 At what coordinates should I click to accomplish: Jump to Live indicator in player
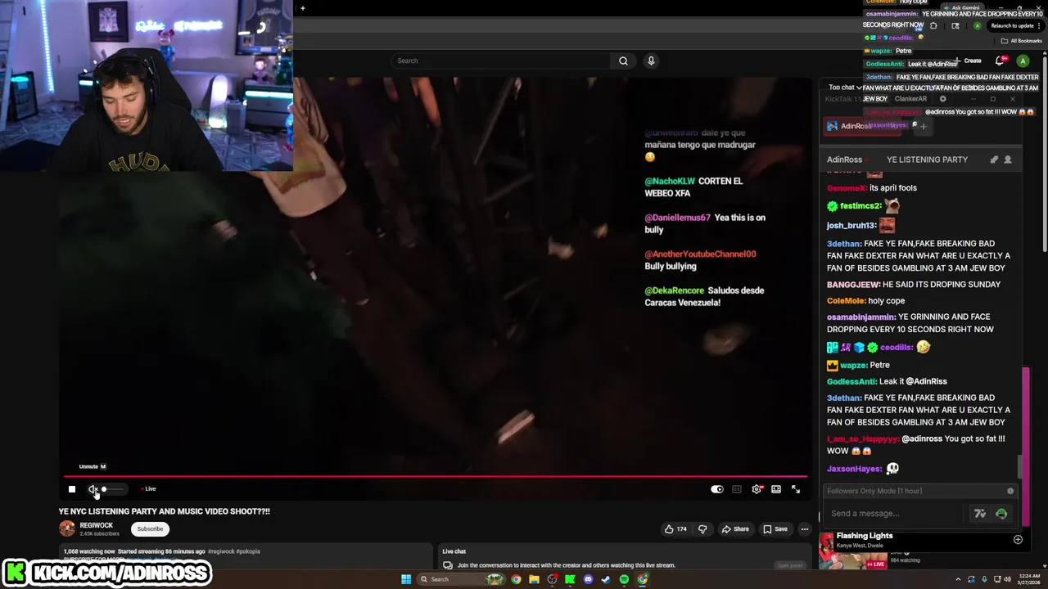(x=148, y=489)
